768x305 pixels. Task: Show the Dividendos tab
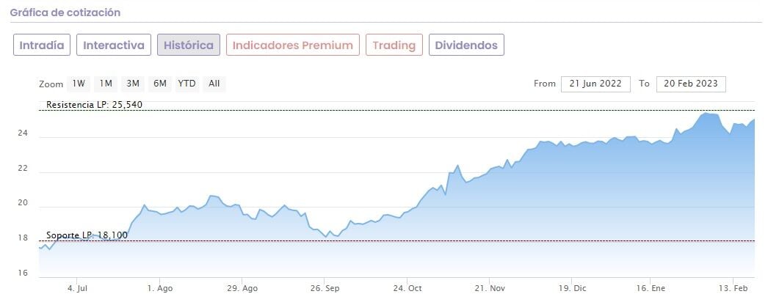click(x=466, y=45)
